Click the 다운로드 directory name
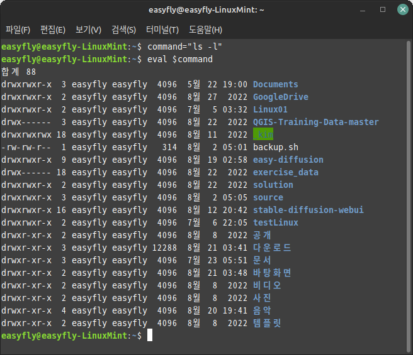Viewport: 413px width, 355px height. [x=272, y=248]
